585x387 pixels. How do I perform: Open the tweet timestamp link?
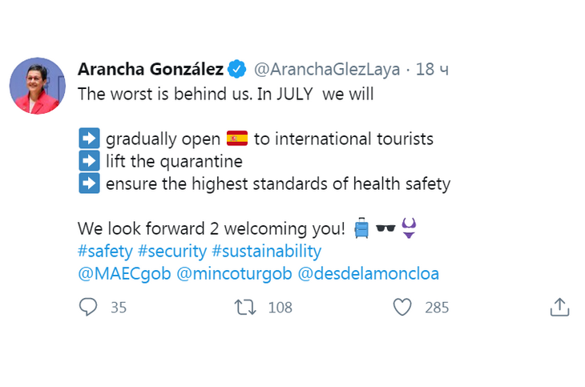click(x=432, y=69)
